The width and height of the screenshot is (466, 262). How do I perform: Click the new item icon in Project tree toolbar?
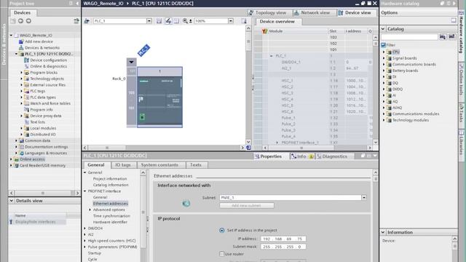pos(13,21)
